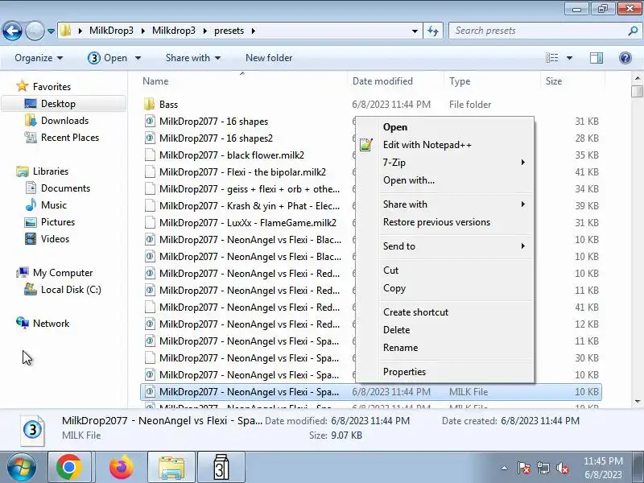
Task: Click the Notepad++ icon in context menu
Action: pos(366,145)
